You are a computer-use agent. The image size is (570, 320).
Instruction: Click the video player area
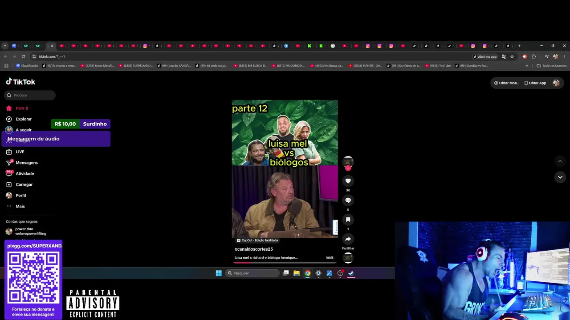285,169
